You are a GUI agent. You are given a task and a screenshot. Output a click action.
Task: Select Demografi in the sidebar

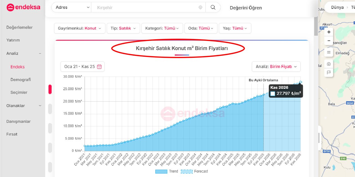(21, 80)
